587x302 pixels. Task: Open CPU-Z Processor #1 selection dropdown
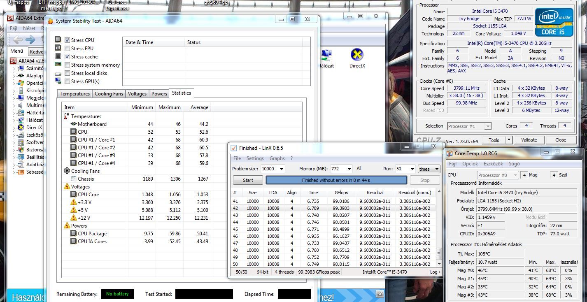click(469, 126)
